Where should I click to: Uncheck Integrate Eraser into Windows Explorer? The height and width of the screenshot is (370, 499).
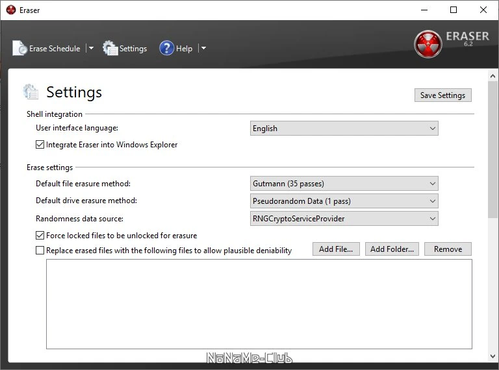[40, 145]
